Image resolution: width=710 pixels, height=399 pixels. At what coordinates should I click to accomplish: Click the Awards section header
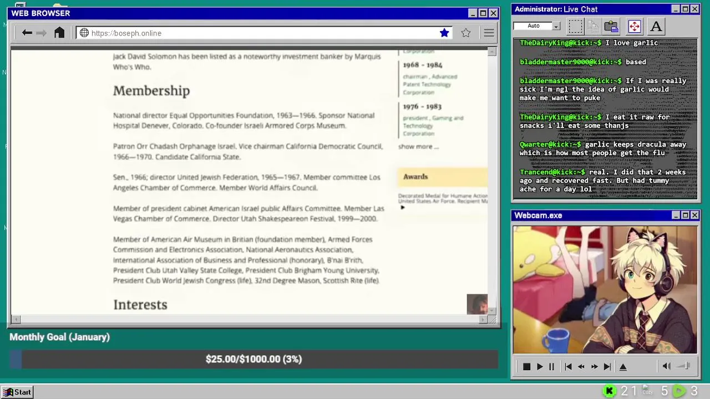(x=443, y=177)
